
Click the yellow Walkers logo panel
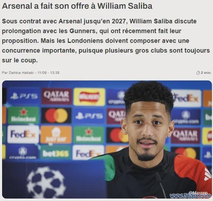[x=89, y=97]
